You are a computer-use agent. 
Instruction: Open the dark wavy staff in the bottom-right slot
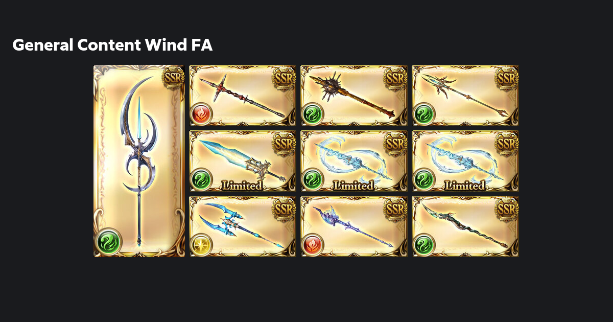coord(465,226)
